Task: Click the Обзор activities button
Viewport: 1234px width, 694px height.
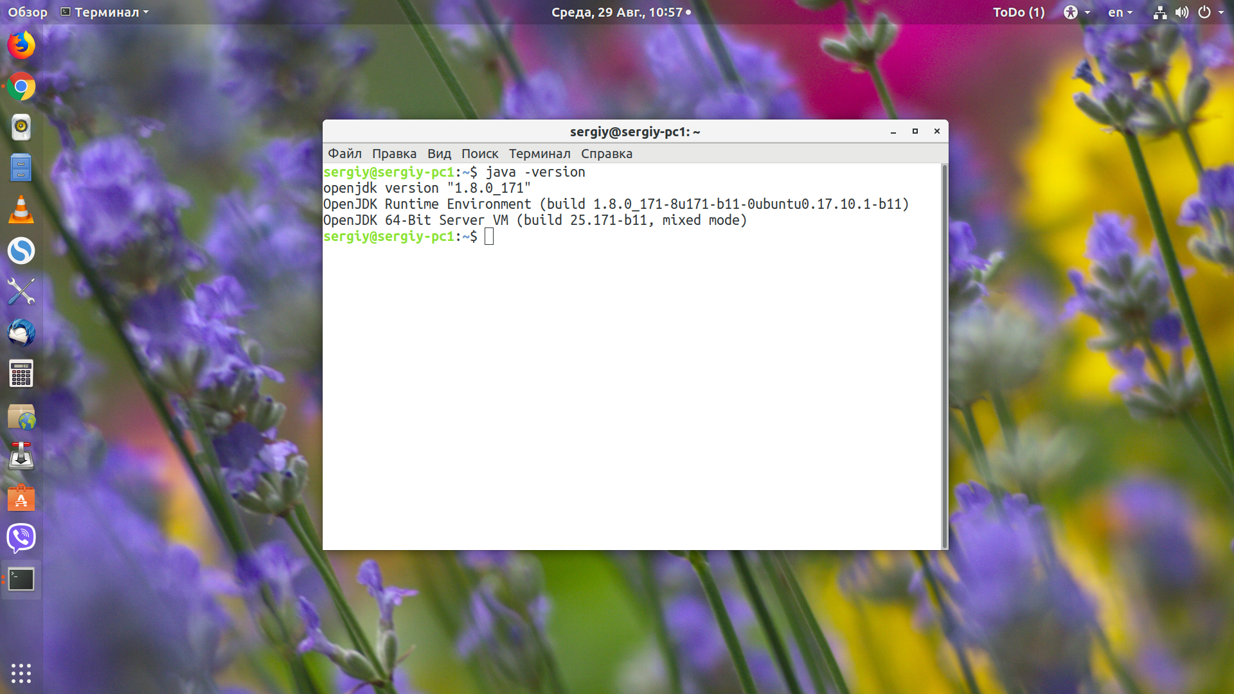Action: [28, 12]
